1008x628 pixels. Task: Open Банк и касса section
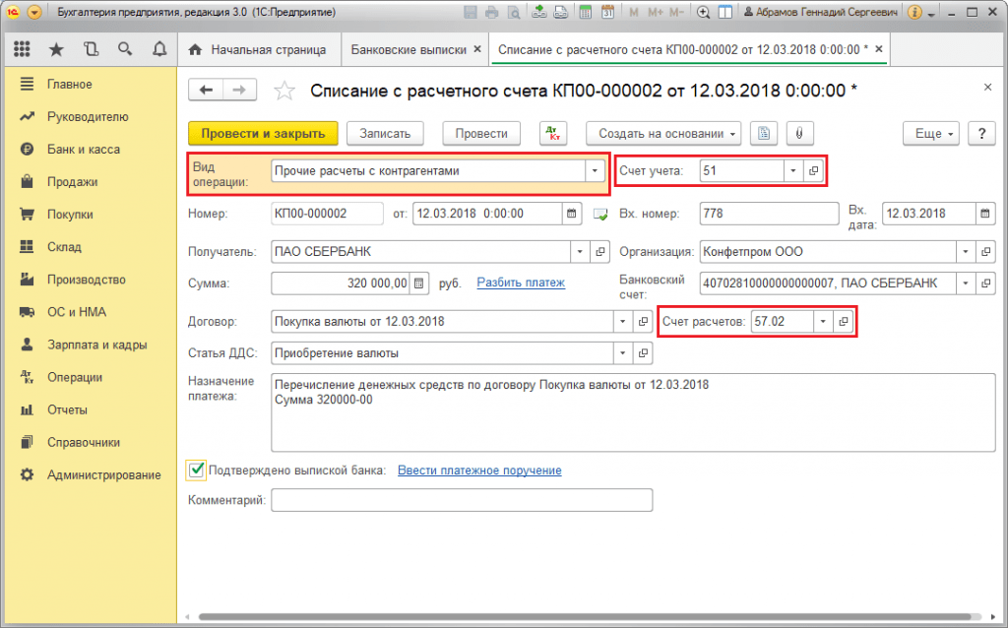point(84,150)
